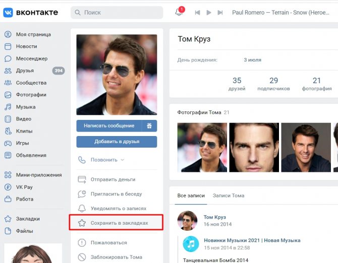Open Новинки Музыки 2021 community link

click(252, 240)
